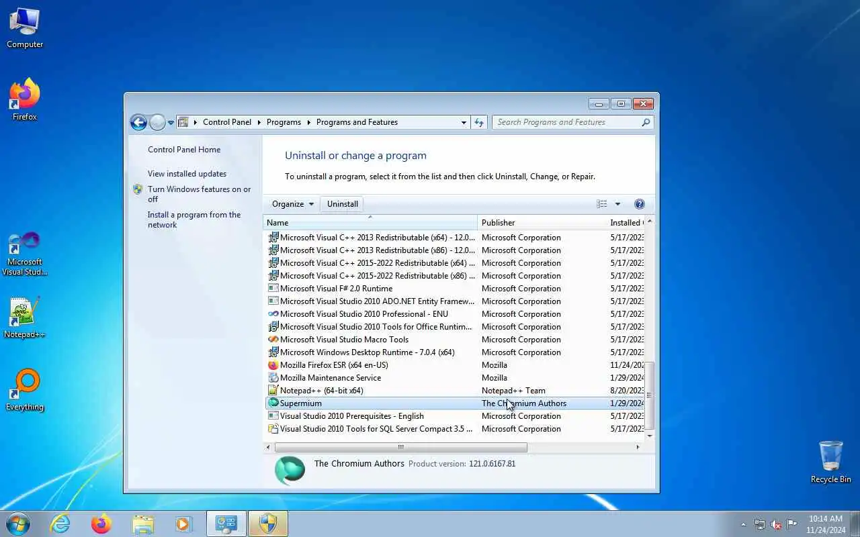
Task: Click the vertical scrollbar down arrow
Action: coord(649,436)
